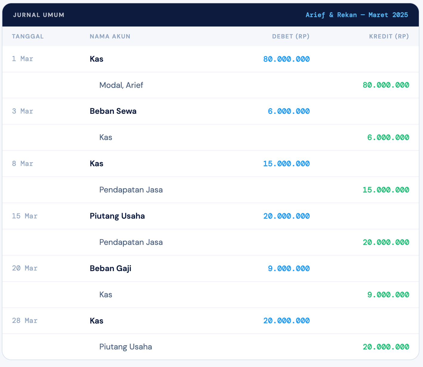Click the JURNAL UMUM title

click(38, 15)
